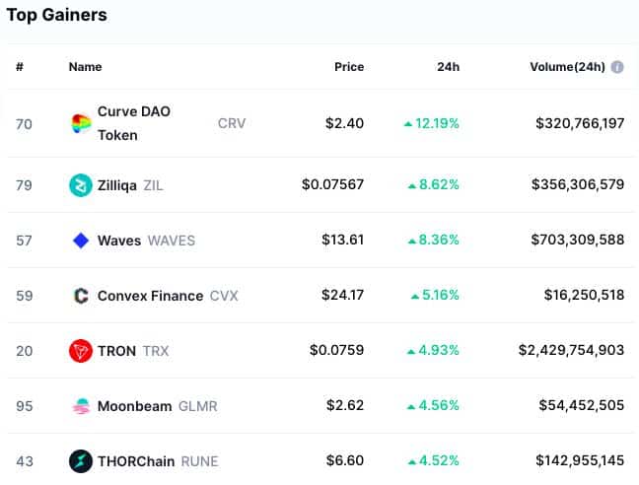
Task: Open the Waves coin page
Action: click(119, 241)
